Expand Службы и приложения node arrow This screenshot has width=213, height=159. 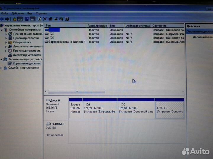(1, 68)
